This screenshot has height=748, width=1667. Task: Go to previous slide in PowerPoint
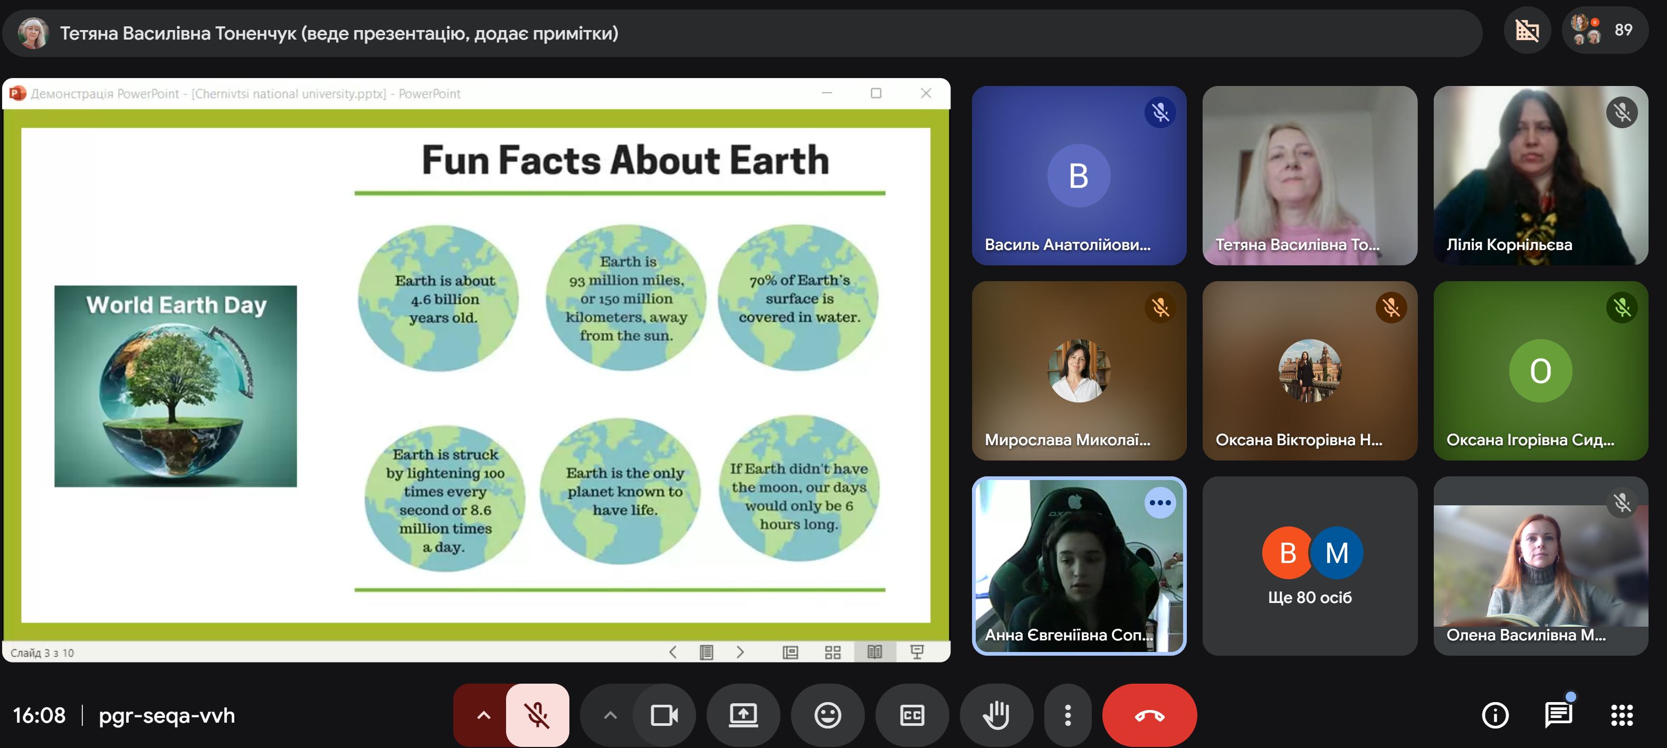(673, 651)
